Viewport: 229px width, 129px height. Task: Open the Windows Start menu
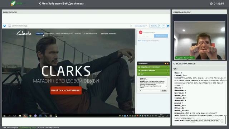[4, 116]
